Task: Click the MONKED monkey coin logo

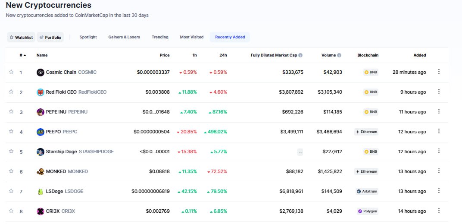Action: 41,171
